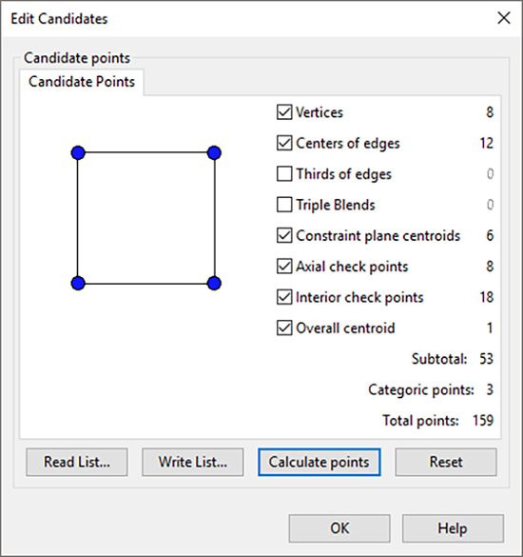
Task: Click the bottom-left blue vertex dot
Action: [x=78, y=284]
